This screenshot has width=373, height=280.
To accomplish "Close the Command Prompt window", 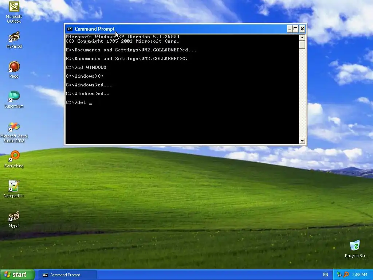I will pos(302,29).
